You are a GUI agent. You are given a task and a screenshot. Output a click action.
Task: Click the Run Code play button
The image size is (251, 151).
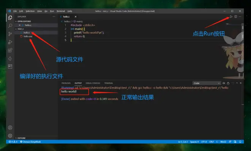click(231, 17)
